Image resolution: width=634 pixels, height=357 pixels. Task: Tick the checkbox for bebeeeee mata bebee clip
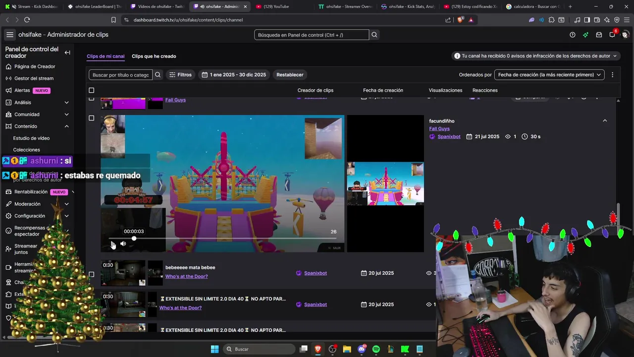(x=91, y=274)
